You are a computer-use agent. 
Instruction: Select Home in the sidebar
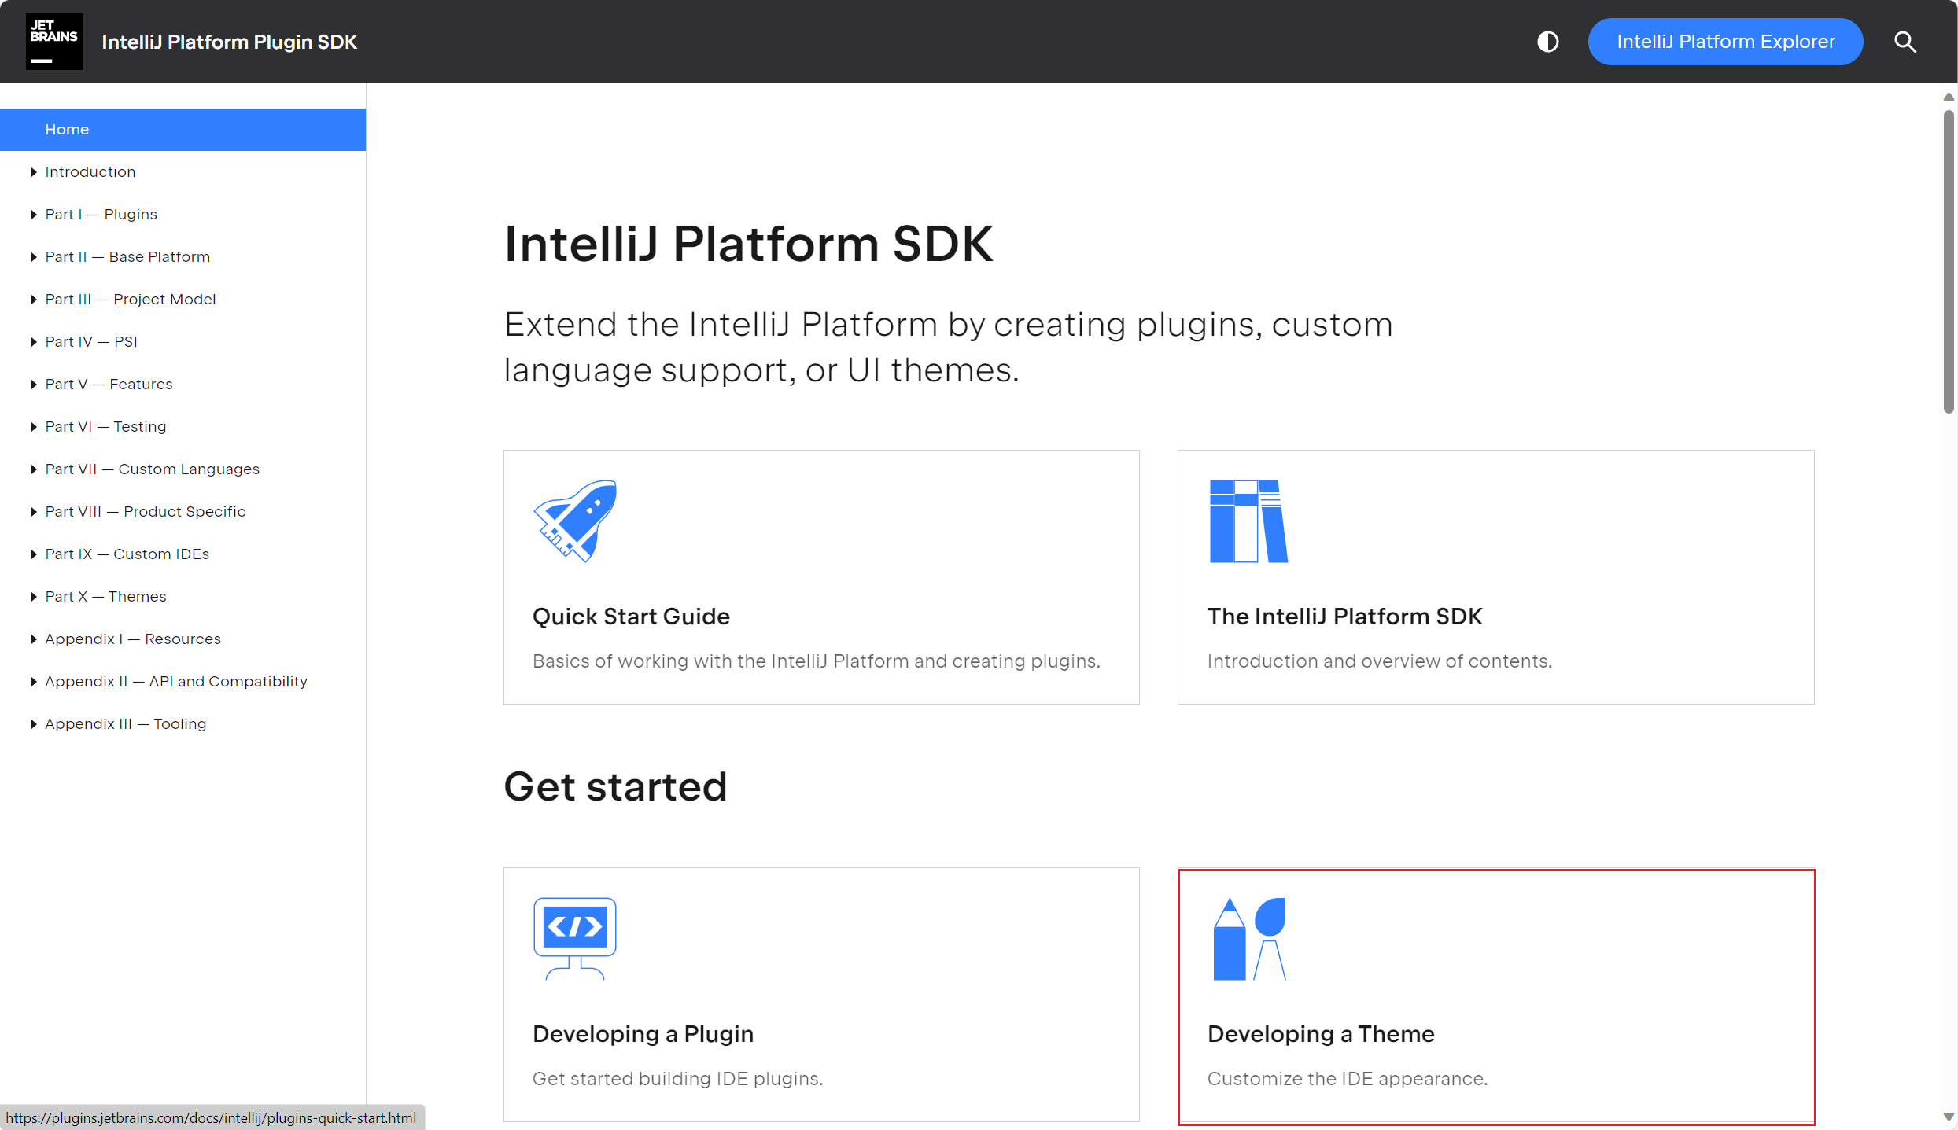[x=183, y=130]
